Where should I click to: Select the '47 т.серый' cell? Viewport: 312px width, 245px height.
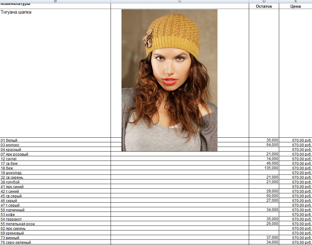(x=55, y=205)
